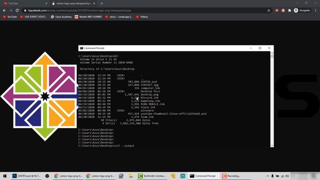320x180 pixels.
Task: Click the curl --output command line
Action: click(x=106, y=145)
